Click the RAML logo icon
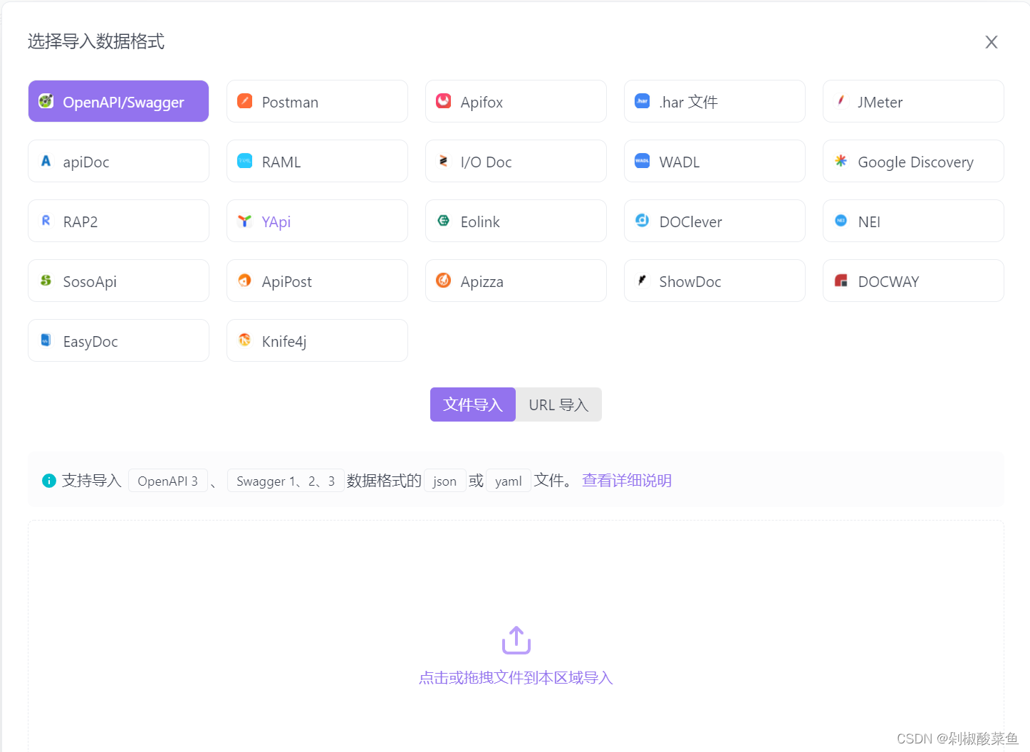 pos(245,161)
